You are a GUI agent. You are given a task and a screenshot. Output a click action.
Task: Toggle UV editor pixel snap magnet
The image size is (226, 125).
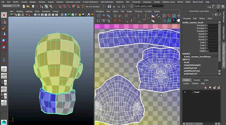(x=169, y=16)
